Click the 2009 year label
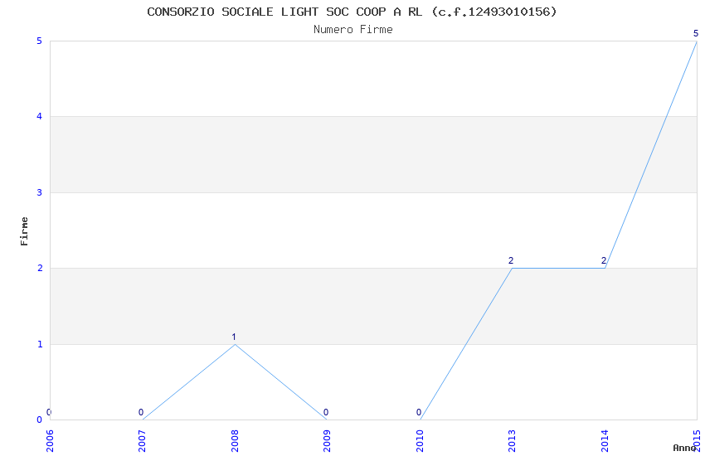 point(327,440)
